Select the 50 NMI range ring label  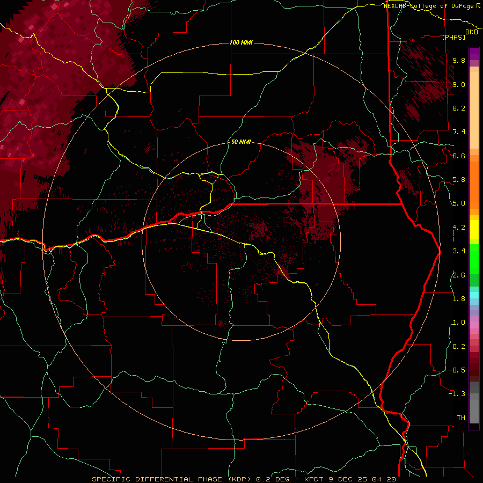coord(241,142)
